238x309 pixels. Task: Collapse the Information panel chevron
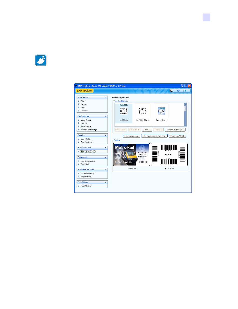[106, 97]
